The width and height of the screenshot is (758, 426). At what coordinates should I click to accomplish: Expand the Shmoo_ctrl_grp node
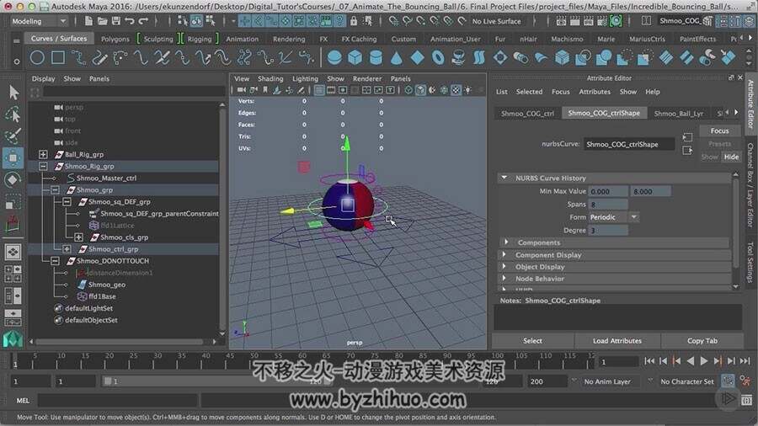67,249
